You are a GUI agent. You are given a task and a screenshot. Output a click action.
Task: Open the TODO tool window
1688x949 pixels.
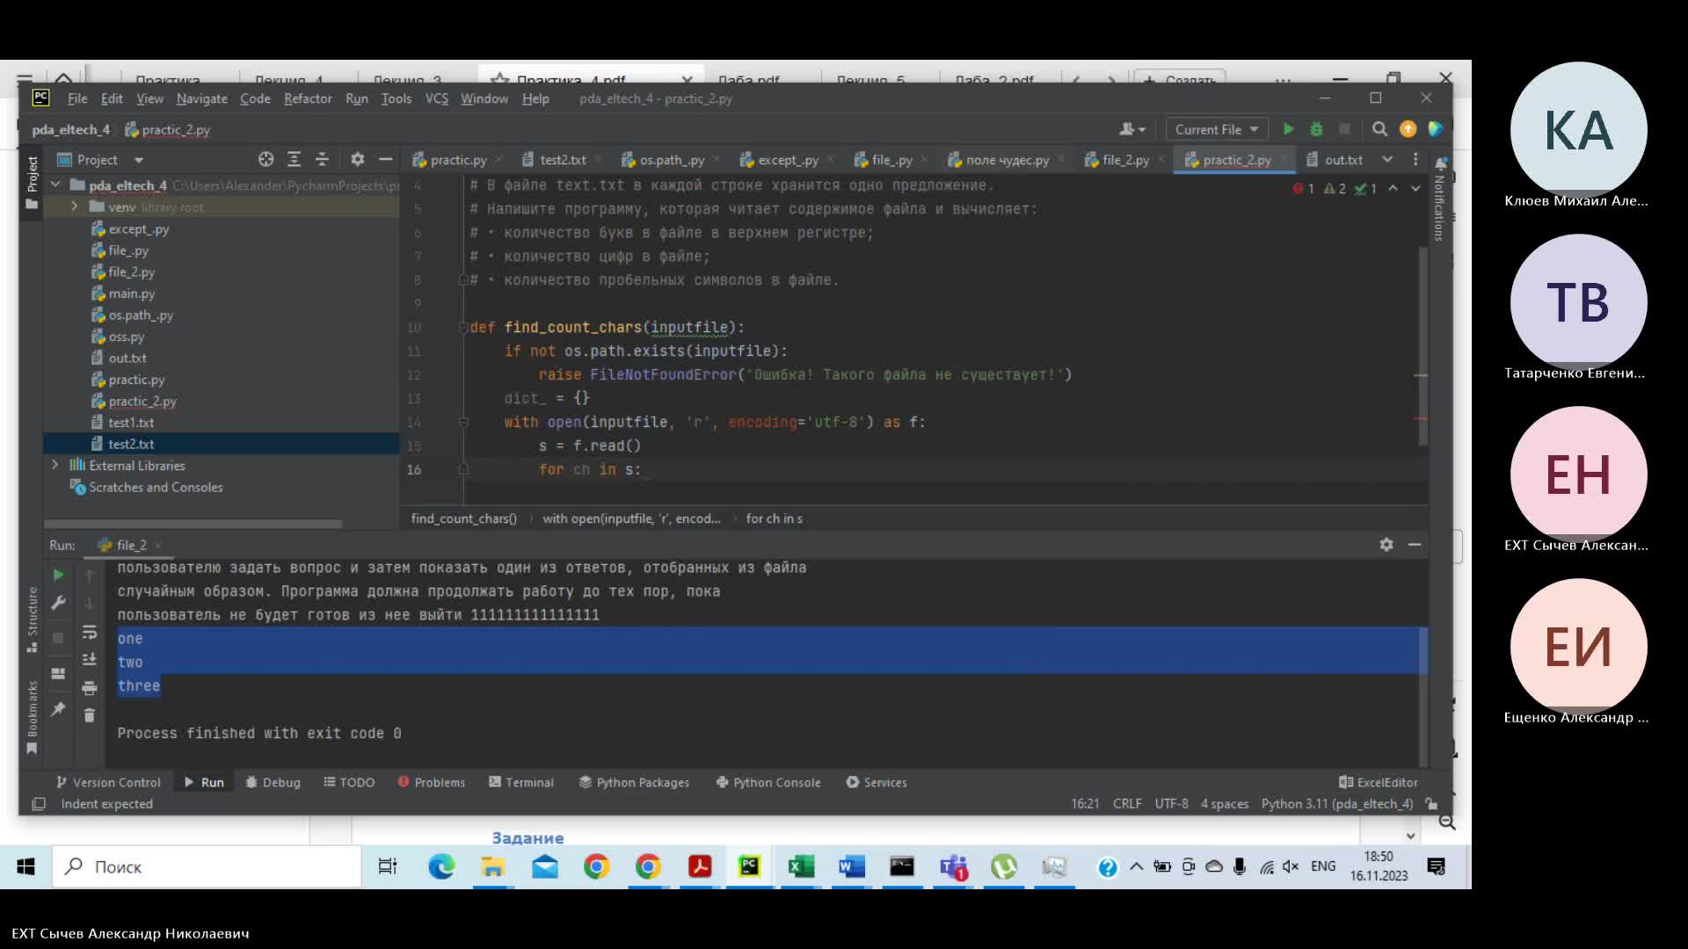(x=349, y=782)
